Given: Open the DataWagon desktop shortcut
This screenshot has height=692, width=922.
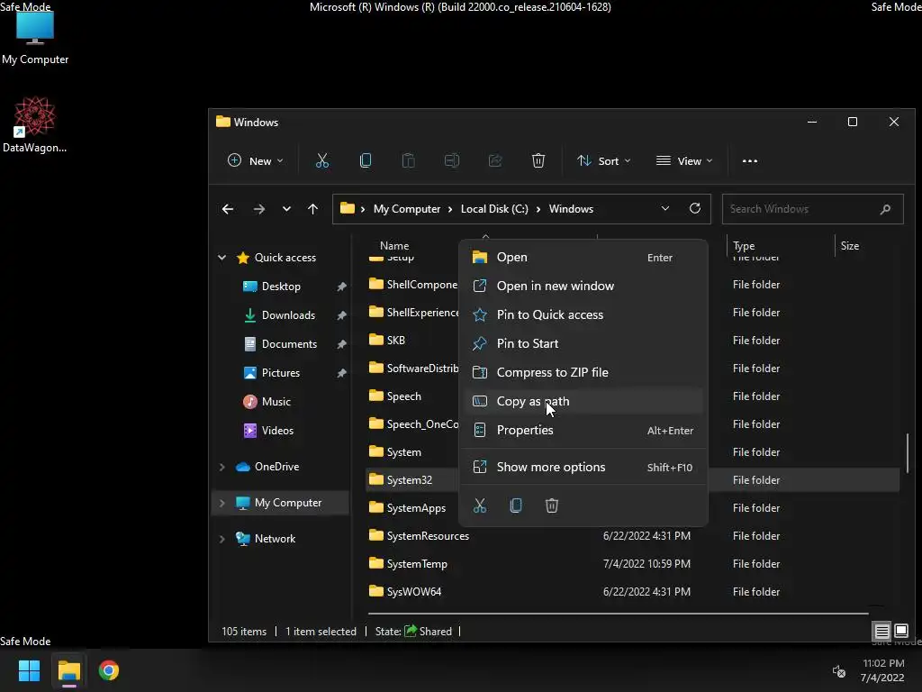Looking at the screenshot, I should tap(35, 124).
